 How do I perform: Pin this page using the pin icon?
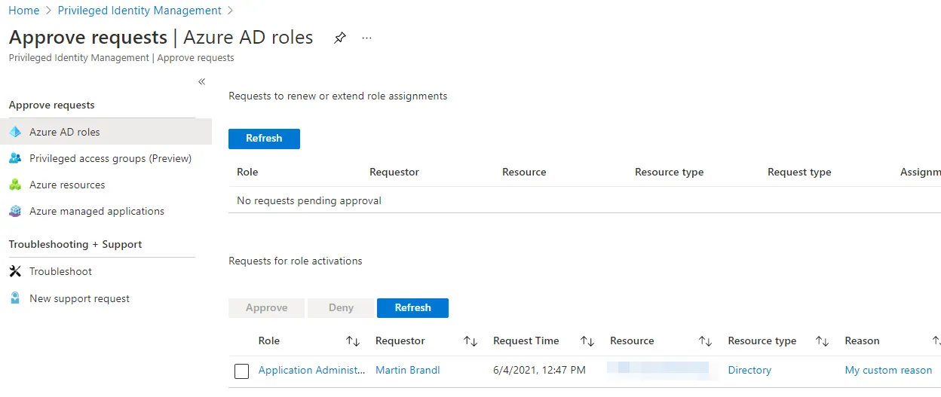point(340,38)
